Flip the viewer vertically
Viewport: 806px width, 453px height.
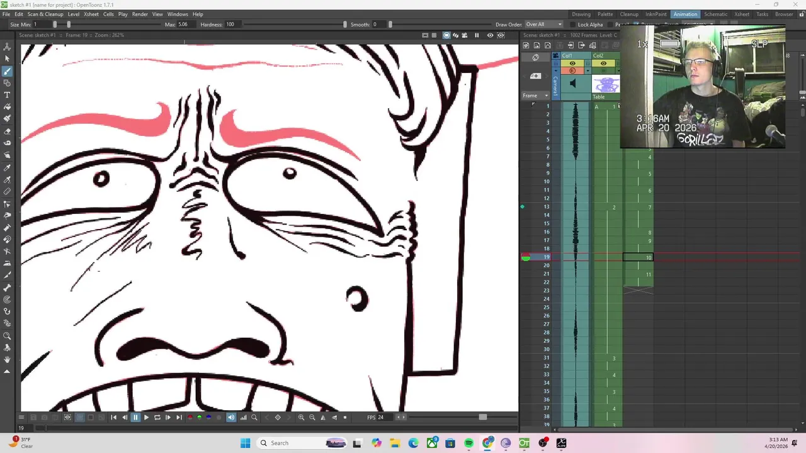334,417
